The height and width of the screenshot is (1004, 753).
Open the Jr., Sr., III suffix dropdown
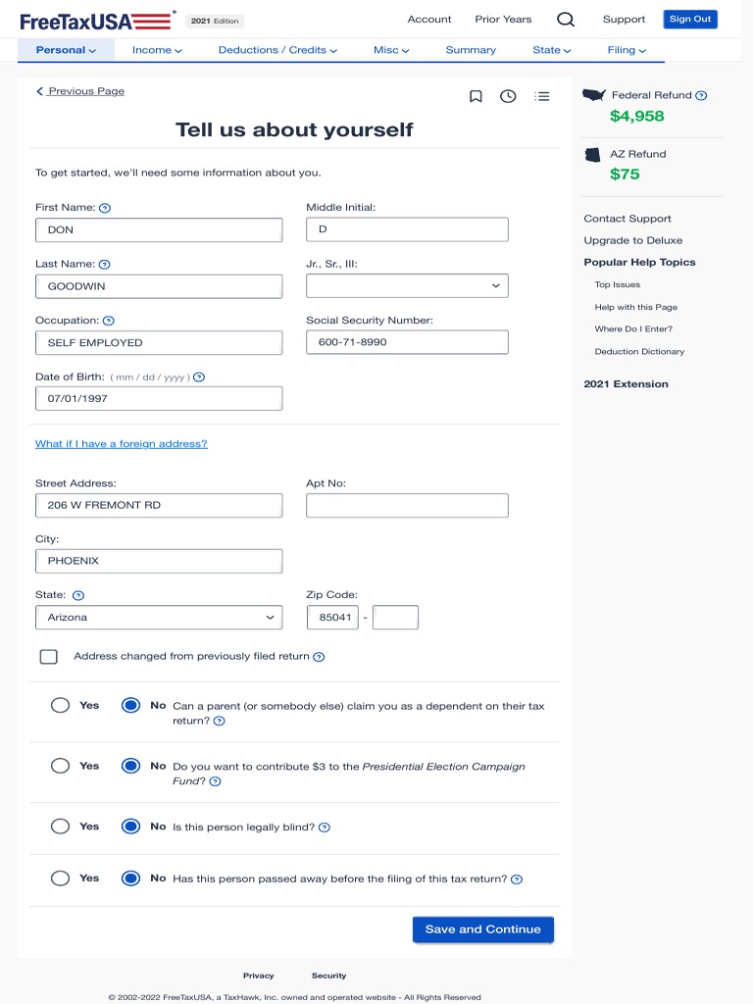point(407,286)
